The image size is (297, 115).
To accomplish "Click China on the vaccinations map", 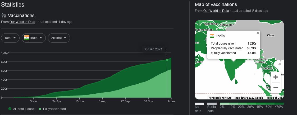I will click(x=271, y=35).
